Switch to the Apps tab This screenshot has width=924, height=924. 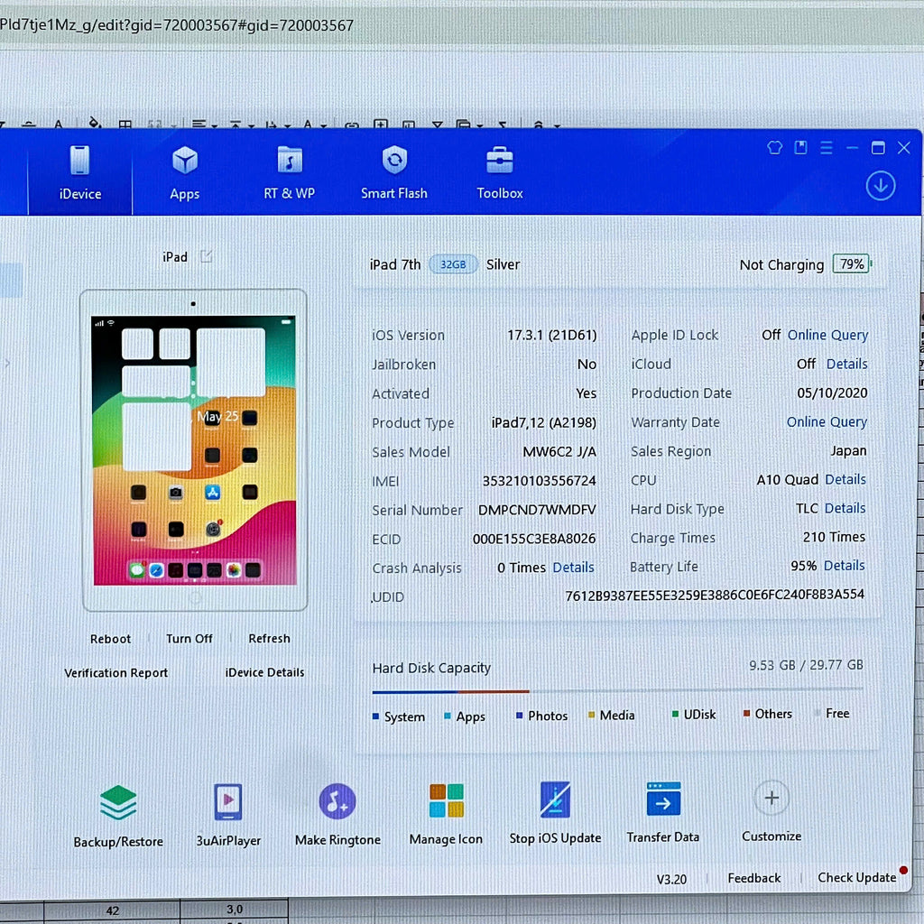coord(185,172)
